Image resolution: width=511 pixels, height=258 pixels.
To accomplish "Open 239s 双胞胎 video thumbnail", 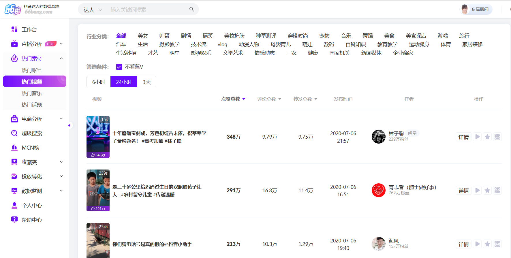I will (x=98, y=190).
